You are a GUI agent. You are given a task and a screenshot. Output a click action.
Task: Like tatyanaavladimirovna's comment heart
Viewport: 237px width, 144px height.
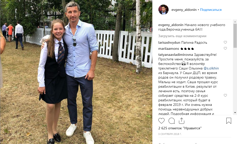click(225, 95)
